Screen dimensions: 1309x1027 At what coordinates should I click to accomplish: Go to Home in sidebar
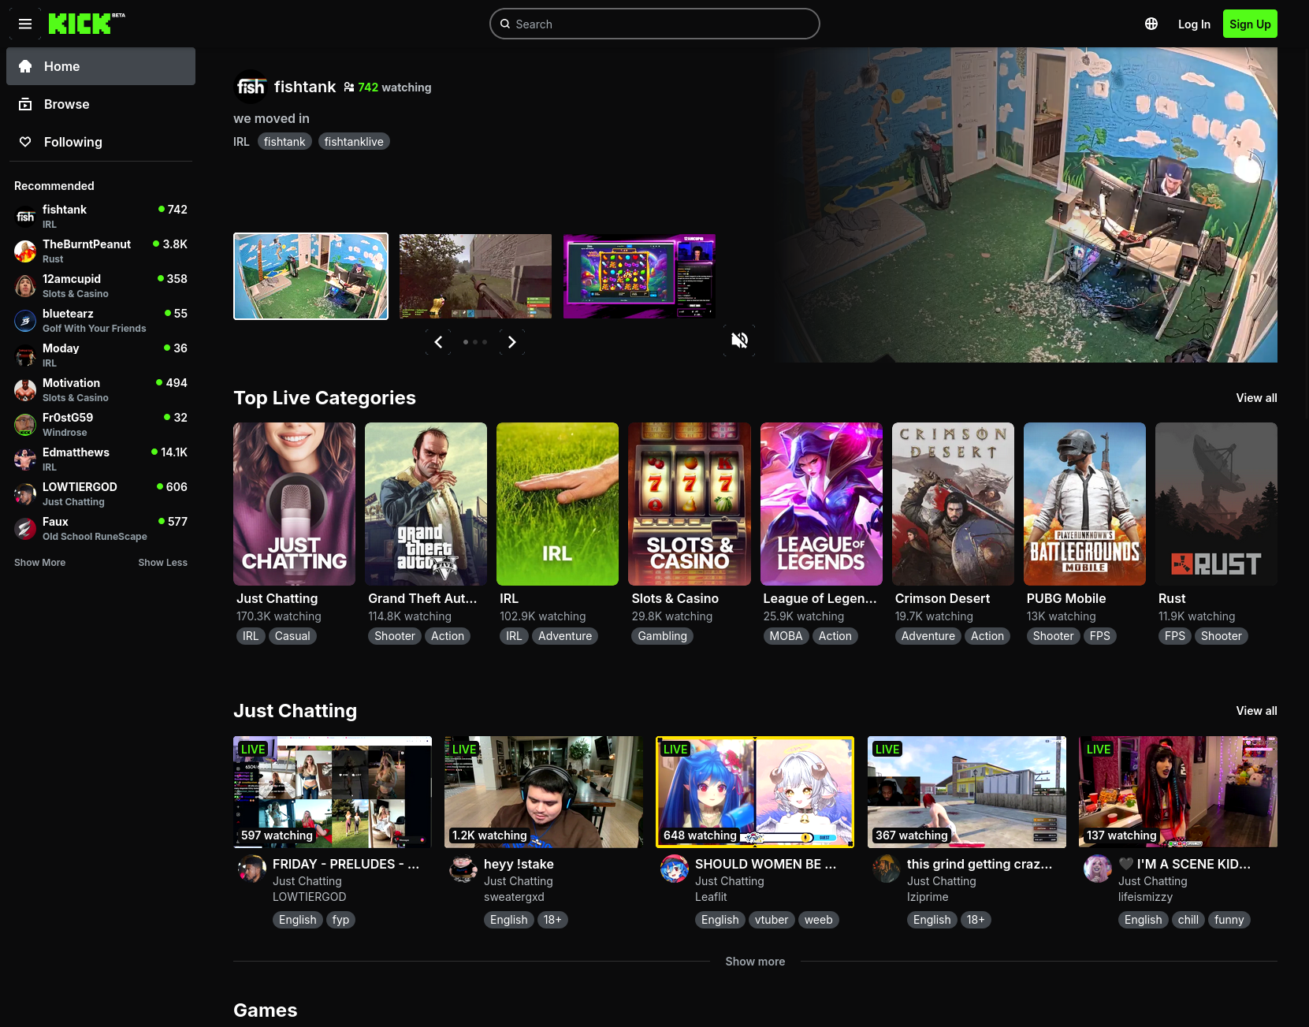(x=101, y=66)
